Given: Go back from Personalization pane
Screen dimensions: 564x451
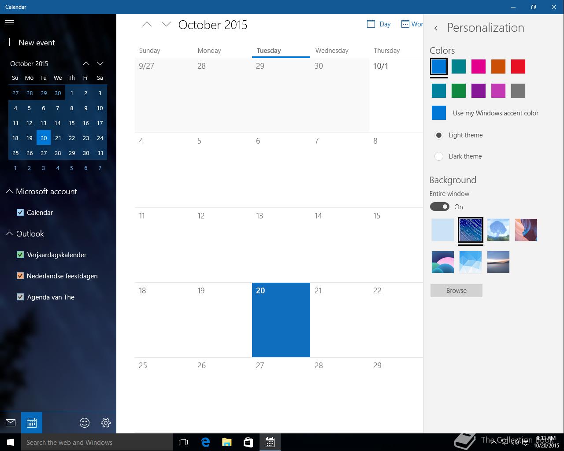Looking at the screenshot, I should (x=436, y=28).
